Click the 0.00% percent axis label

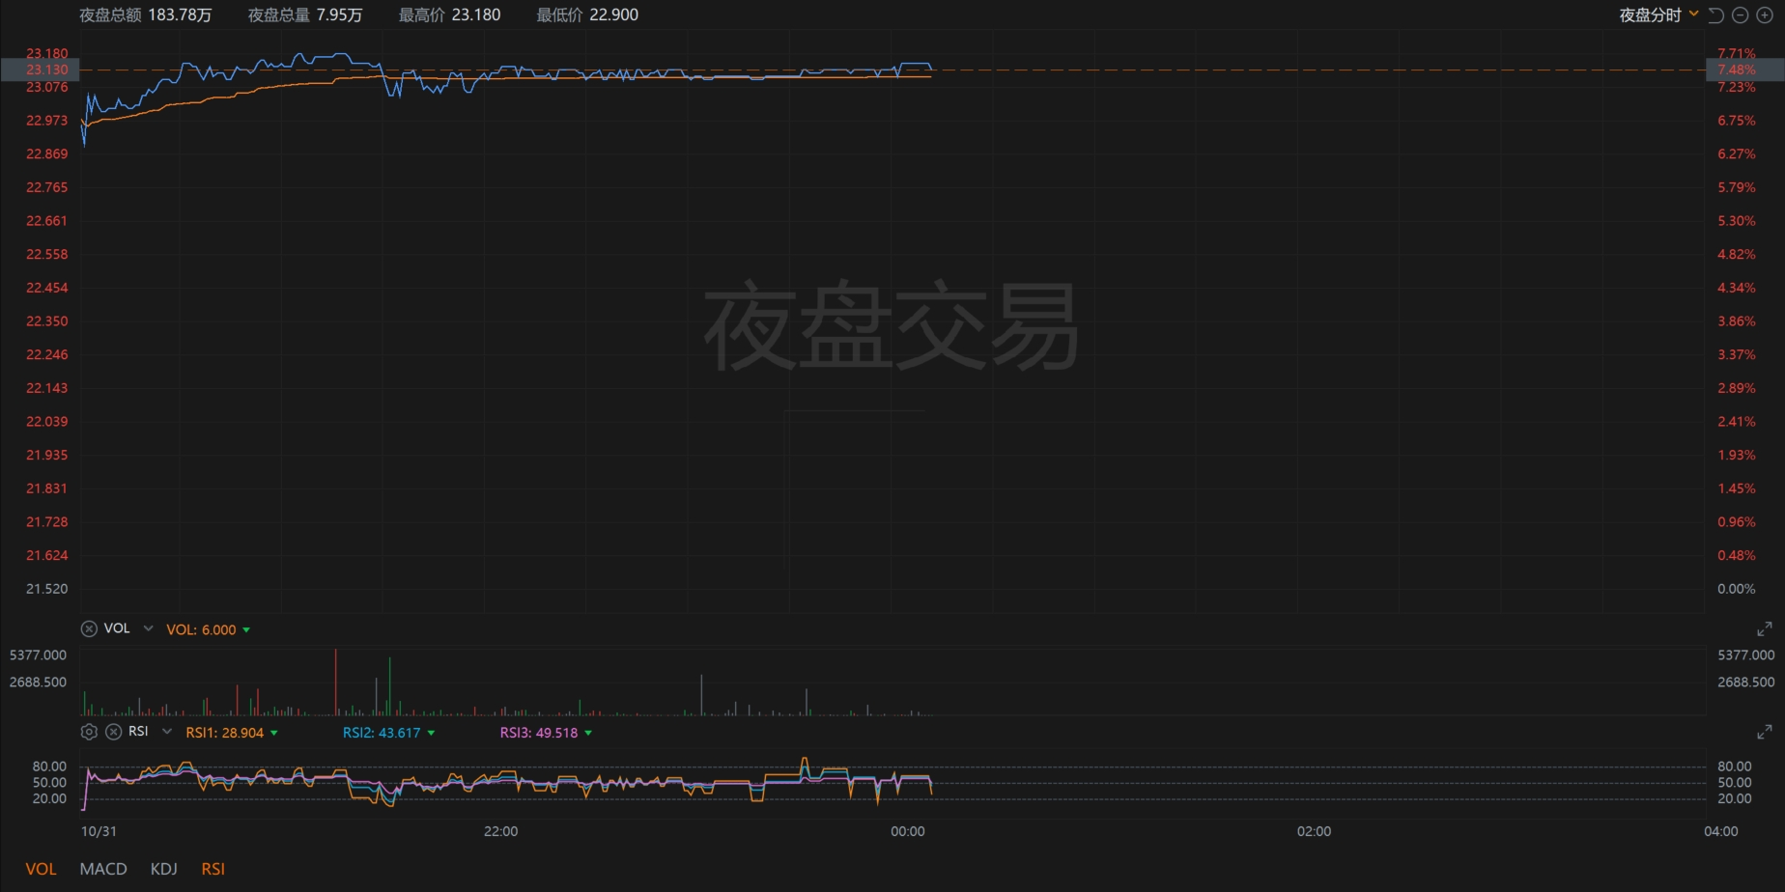point(1737,589)
